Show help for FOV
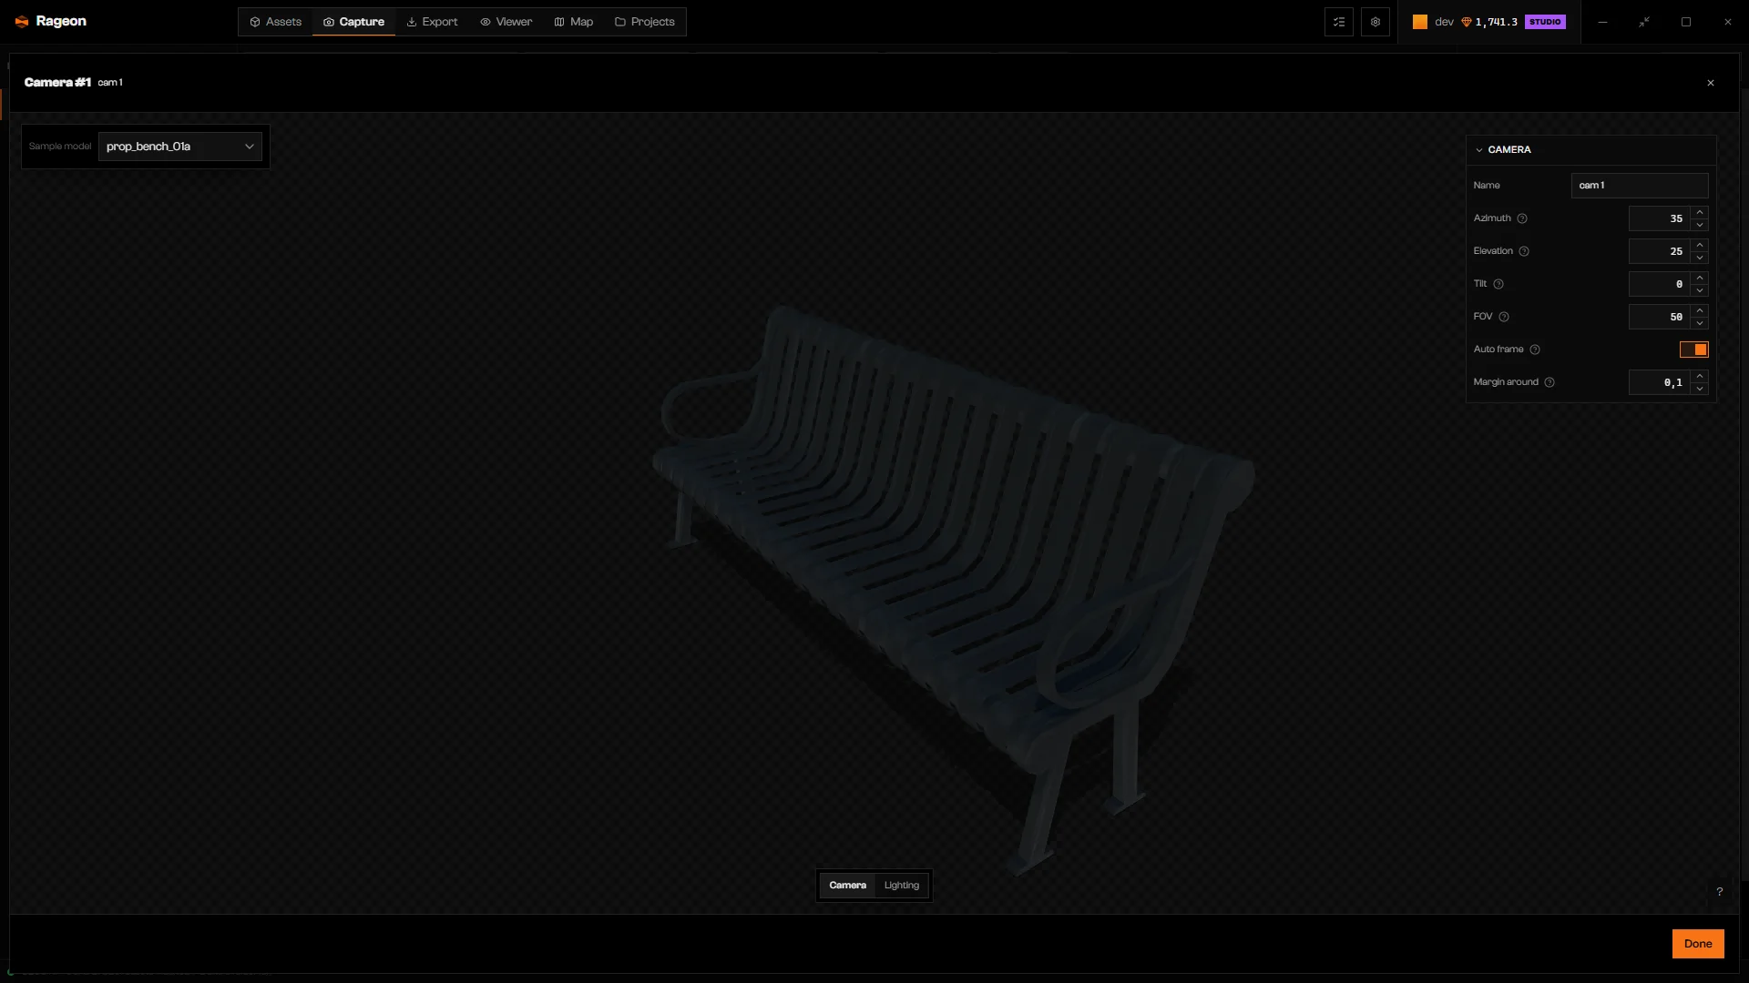1749x983 pixels. coord(1503,317)
